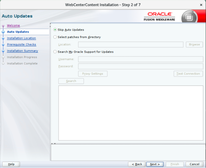Cancel the installation
Screen dimensions: 206x168
point(194,164)
